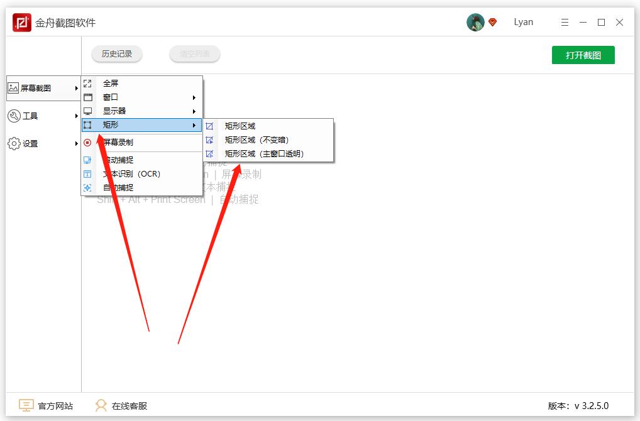The height and width of the screenshot is (421, 640).
Task: Click the Lyan user avatar thumbnail
Action: pos(475,21)
